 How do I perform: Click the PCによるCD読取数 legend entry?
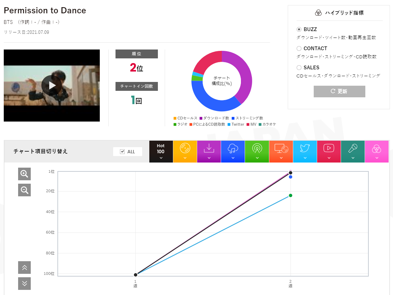[x=207, y=124]
